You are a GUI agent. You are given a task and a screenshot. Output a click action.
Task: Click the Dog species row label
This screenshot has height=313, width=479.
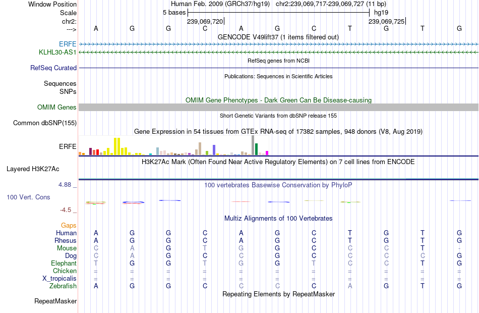71,256
